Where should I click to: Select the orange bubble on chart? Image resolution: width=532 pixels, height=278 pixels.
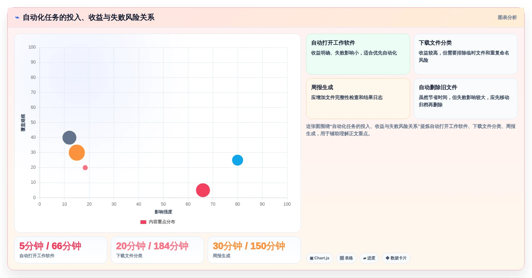click(x=77, y=153)
